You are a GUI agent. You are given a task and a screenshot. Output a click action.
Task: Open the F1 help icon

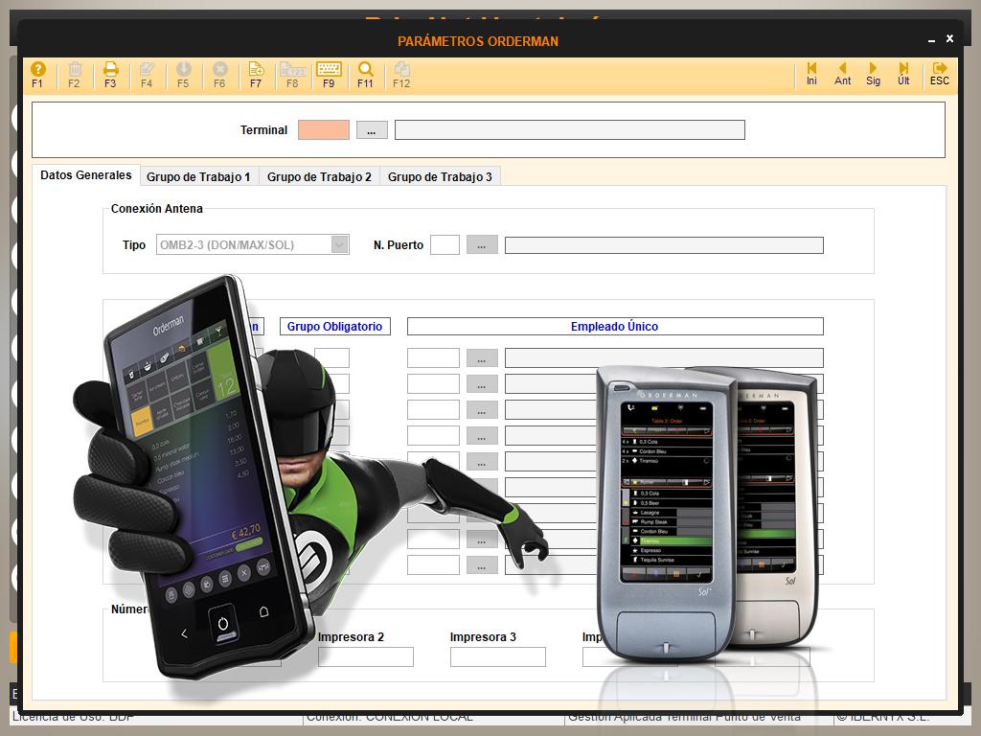click(x=37, y=74)
